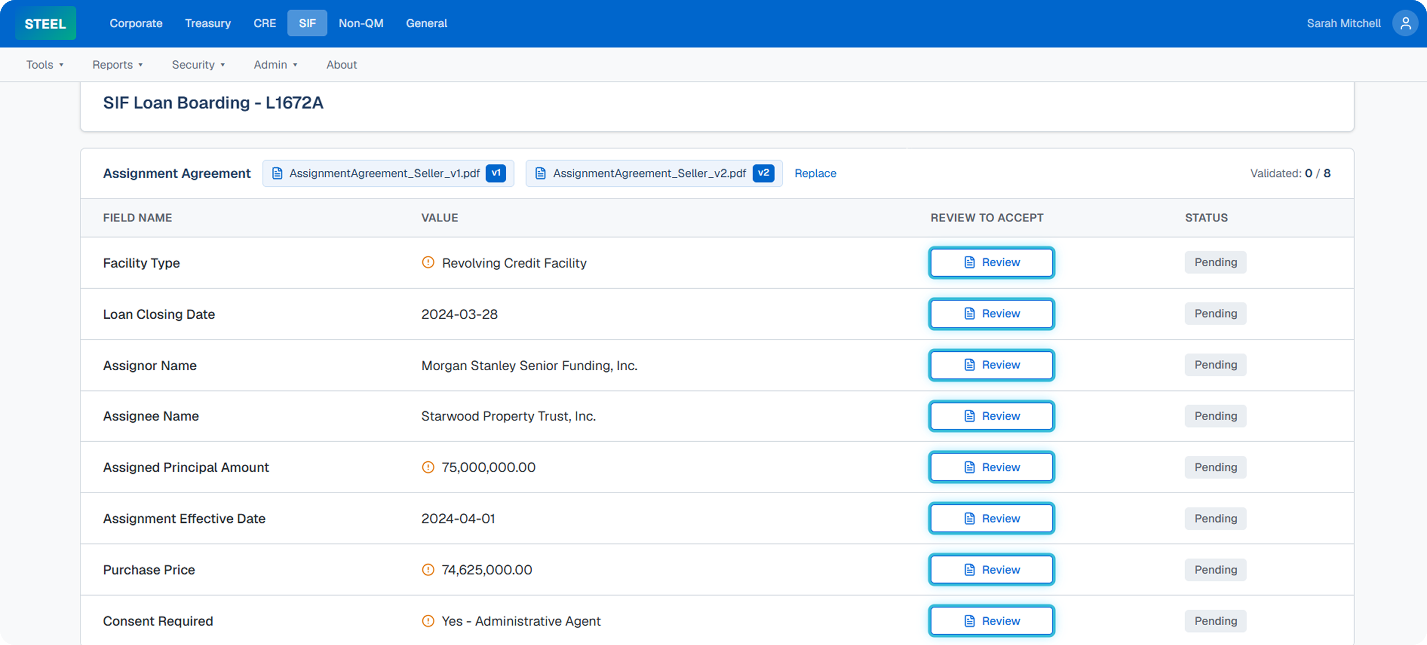Switch to the Treasury tab
Screen dimensions: 1427x645
tap(208, 23)
